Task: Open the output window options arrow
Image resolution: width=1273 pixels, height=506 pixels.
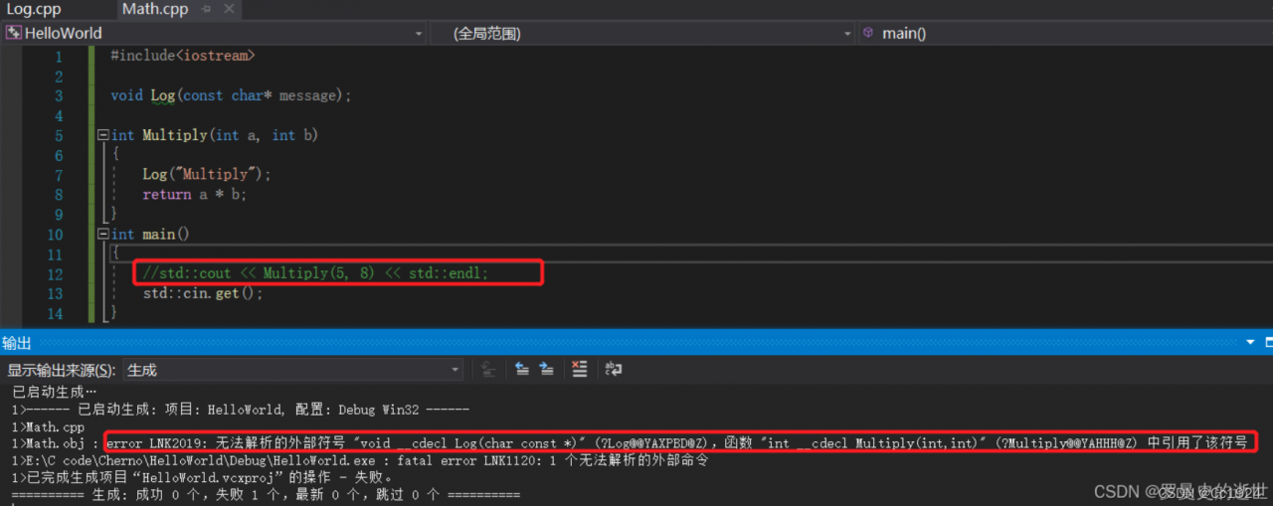Action: 1251,343
